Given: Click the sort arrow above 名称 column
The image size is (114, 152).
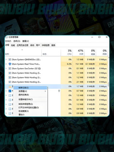Looking at the screenshot, I should pyautogui.click(x=22, y=50).
